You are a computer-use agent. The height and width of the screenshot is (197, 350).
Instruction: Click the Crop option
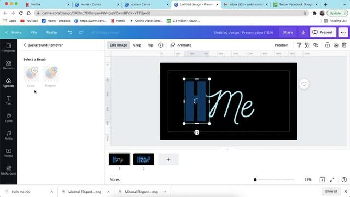pyautogui.click(x=137, y=45)
